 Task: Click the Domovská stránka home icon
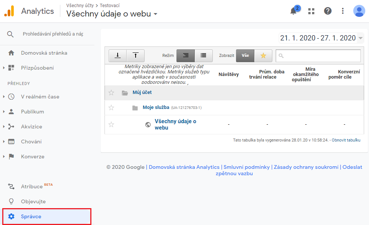(x=11, y=53)
